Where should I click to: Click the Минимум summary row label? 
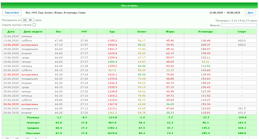(33, 123)
